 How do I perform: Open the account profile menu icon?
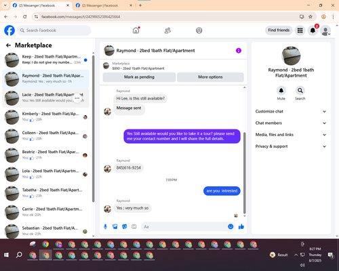pyautogui.click(x=325, y=30)
